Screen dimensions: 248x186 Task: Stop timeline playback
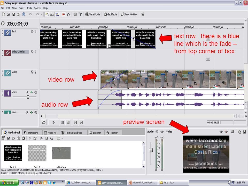[68, 122]
